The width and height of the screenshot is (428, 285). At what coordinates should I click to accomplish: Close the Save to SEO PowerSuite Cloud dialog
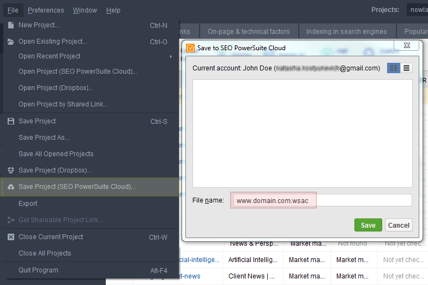pyautogui.click(x=407, y=45)
